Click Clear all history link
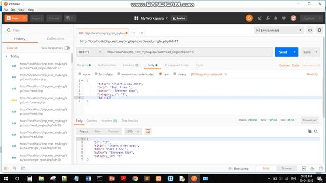This screenshot has height=183, width=326. (12, 48)
